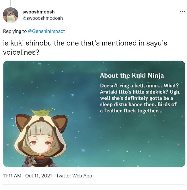187x190 pixels.
Task: Open the 11:11 AM timestamp link
Action: point(12,176)
